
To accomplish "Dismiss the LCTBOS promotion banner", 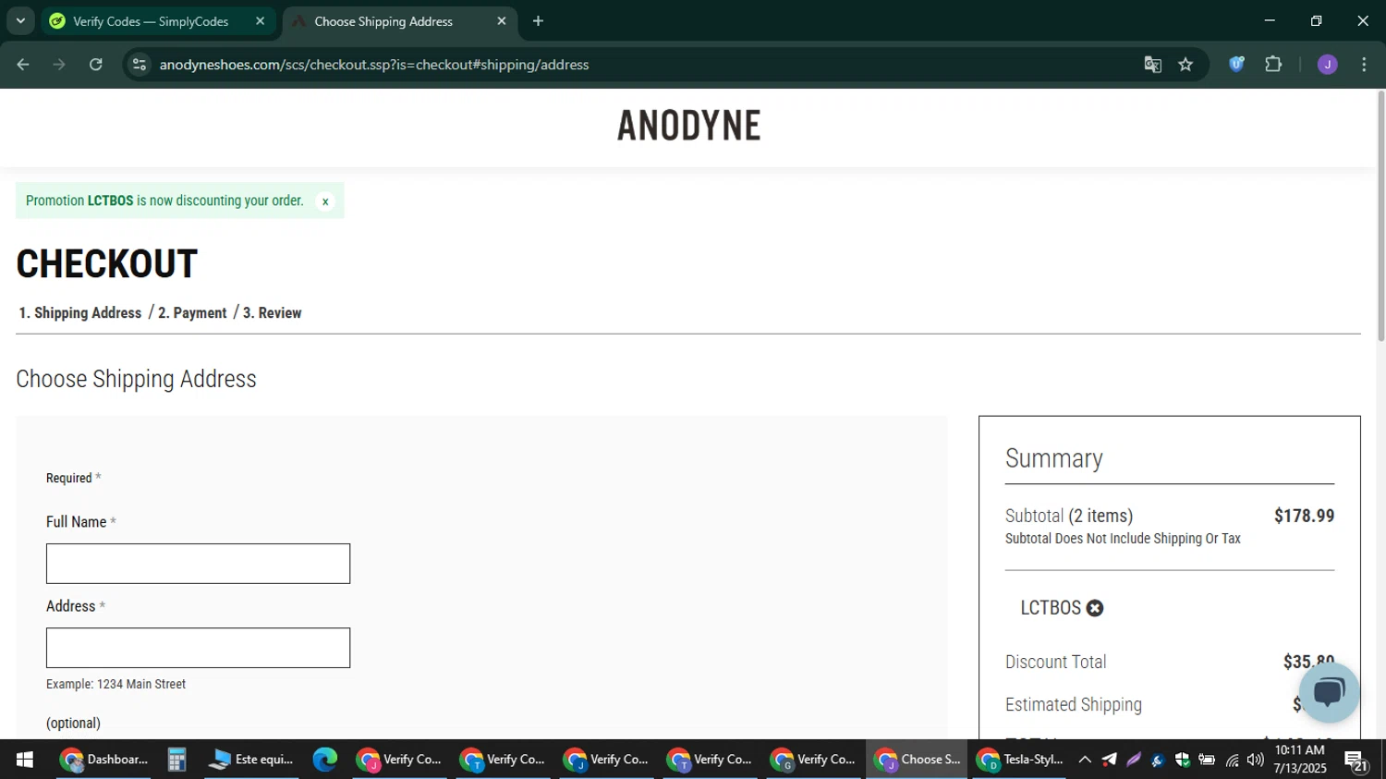I will coord(325,201).
